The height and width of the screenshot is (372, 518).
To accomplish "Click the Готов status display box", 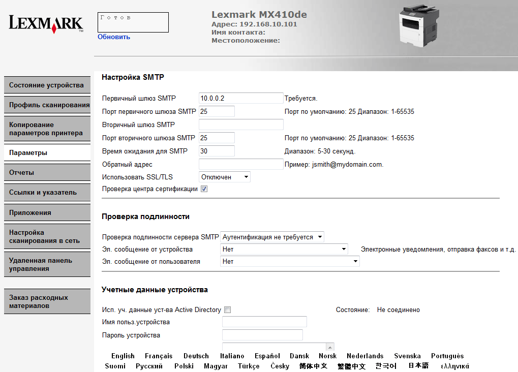I will coord(133,22).
